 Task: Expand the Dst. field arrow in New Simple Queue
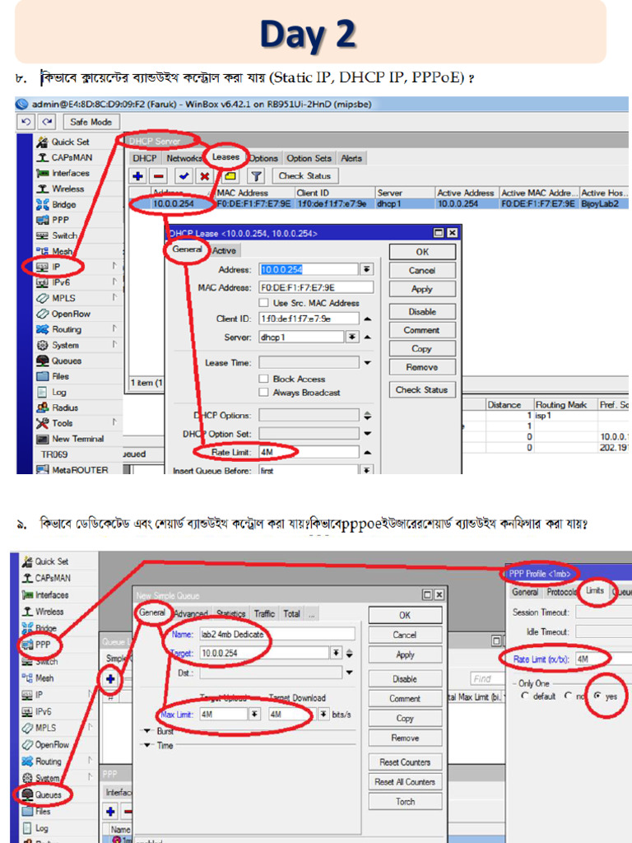(x=349, y=673)
